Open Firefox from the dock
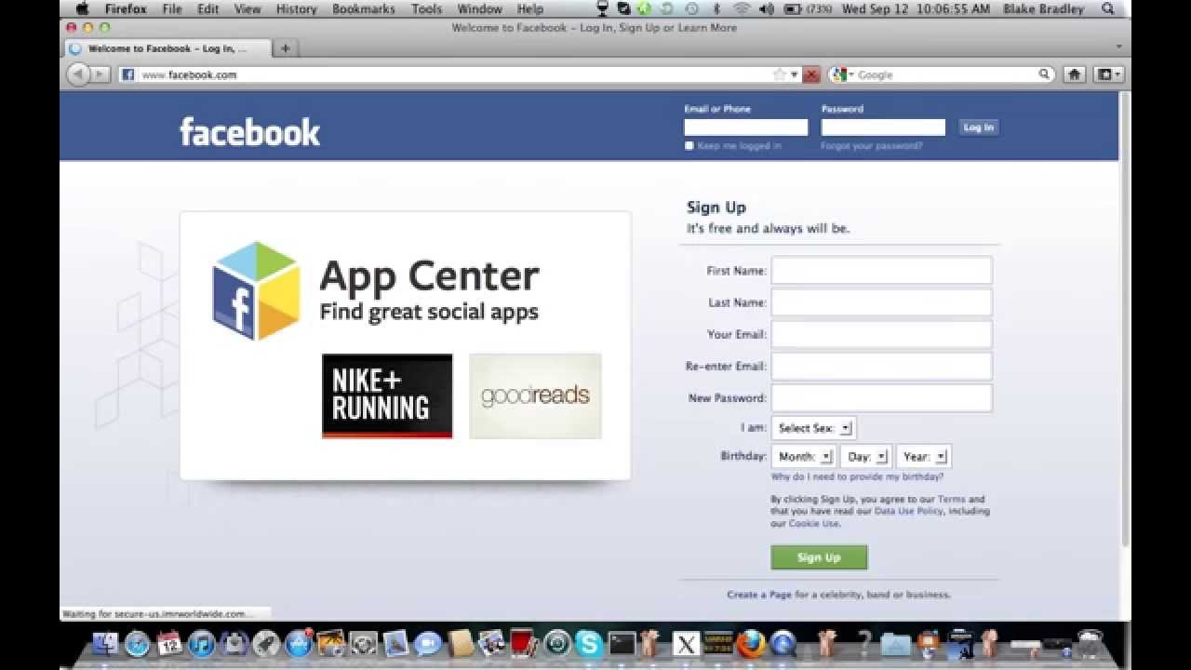The image size is (1191, 670). tap(750, 643)
